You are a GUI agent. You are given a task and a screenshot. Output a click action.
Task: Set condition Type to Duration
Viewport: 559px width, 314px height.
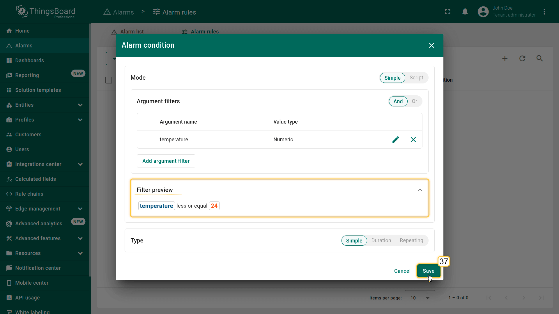pyautogui.click(x=381, y=240)
